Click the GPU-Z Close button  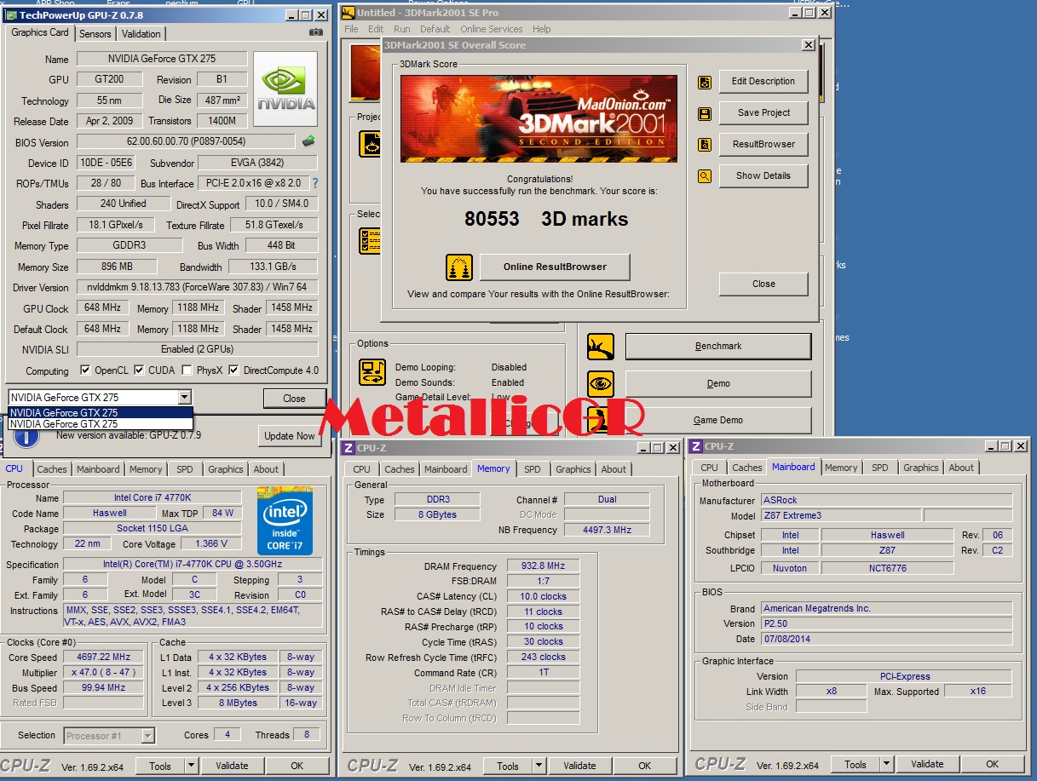point(294,398)
